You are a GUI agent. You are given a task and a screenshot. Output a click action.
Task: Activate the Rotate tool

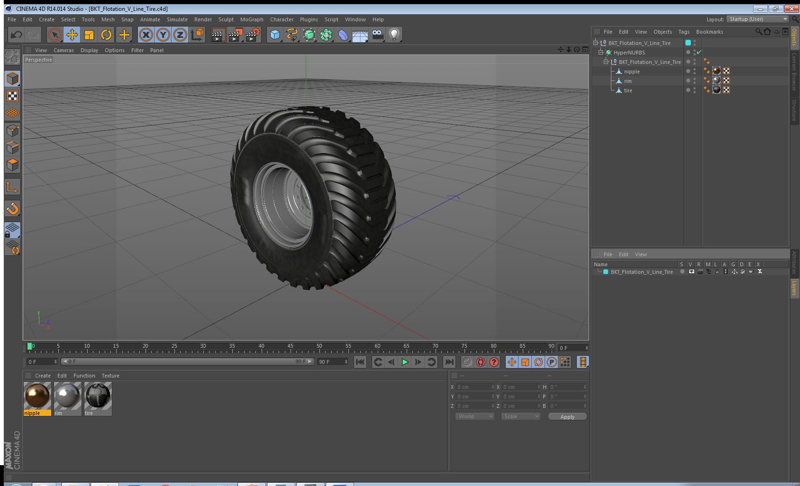click(x=106, y=35)
